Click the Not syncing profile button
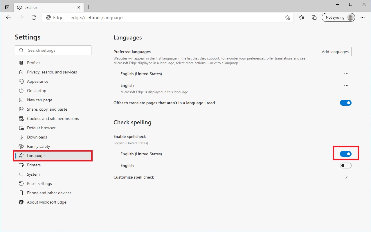The width and height of the screenshot is (371, 232). (338, 17)
